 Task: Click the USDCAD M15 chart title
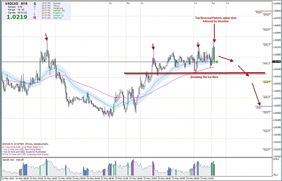click(x=16, y=4)
